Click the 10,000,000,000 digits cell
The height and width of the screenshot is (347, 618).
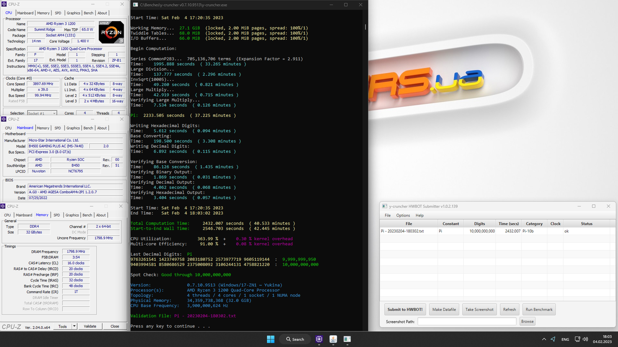tap(480, 231)
